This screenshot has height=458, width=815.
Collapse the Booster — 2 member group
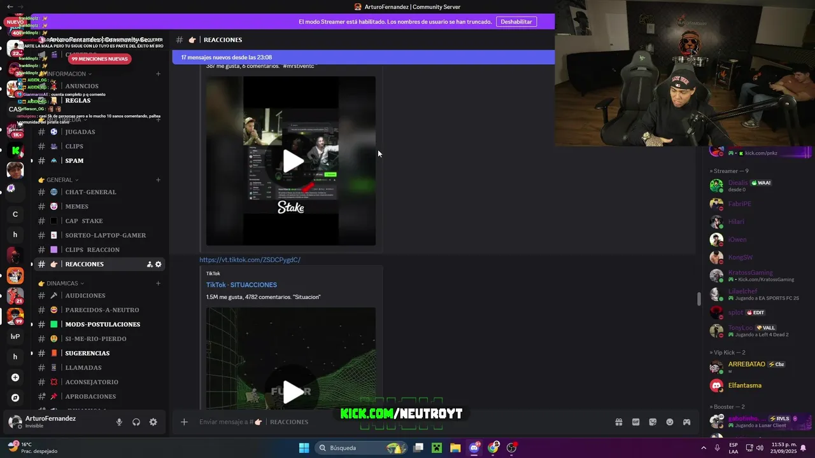tap(727, 406)
